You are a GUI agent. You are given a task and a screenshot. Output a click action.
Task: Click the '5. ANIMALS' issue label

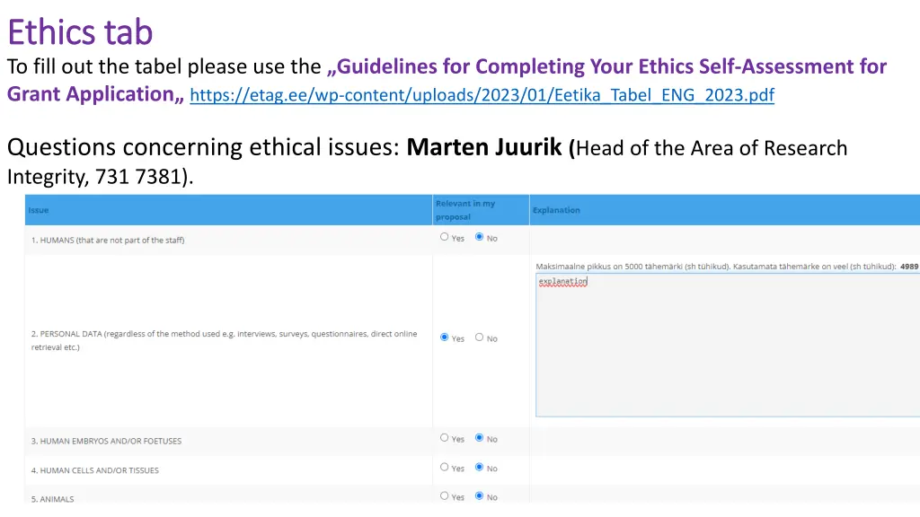(x=53, y=499)
